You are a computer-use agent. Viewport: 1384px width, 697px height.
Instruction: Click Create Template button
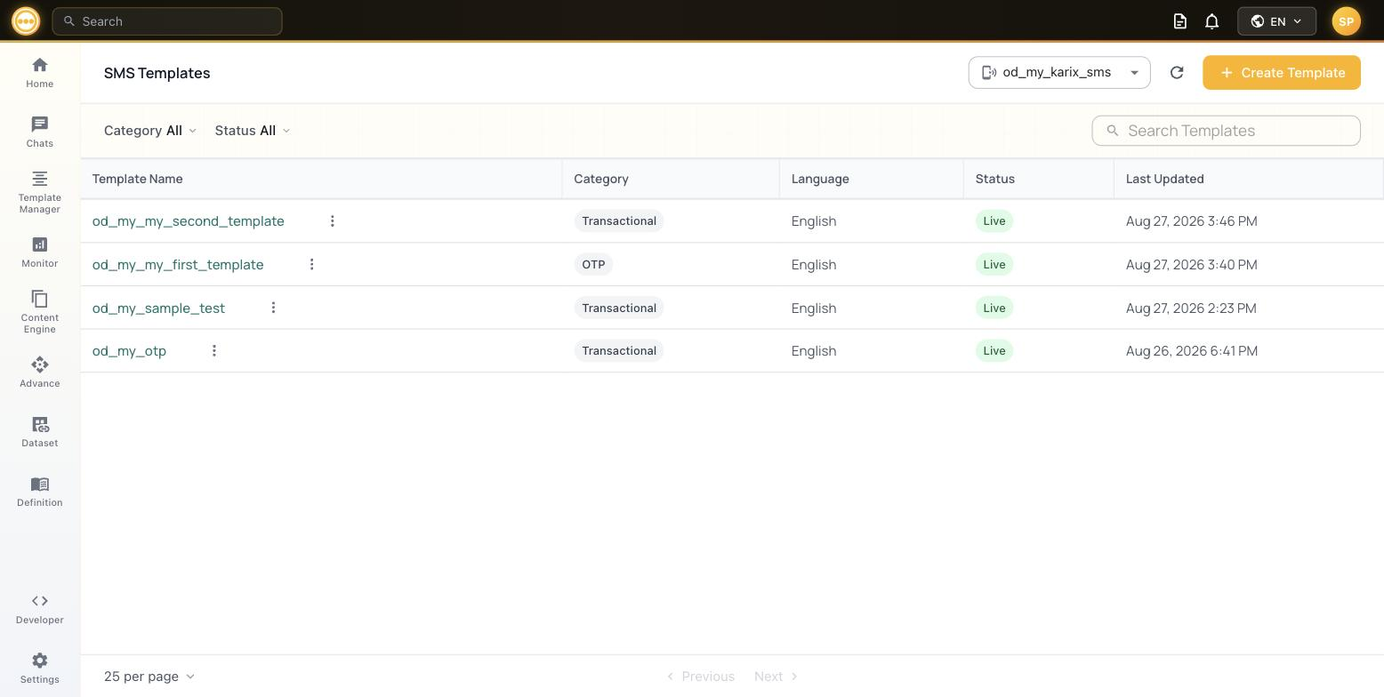[1282, 73]
